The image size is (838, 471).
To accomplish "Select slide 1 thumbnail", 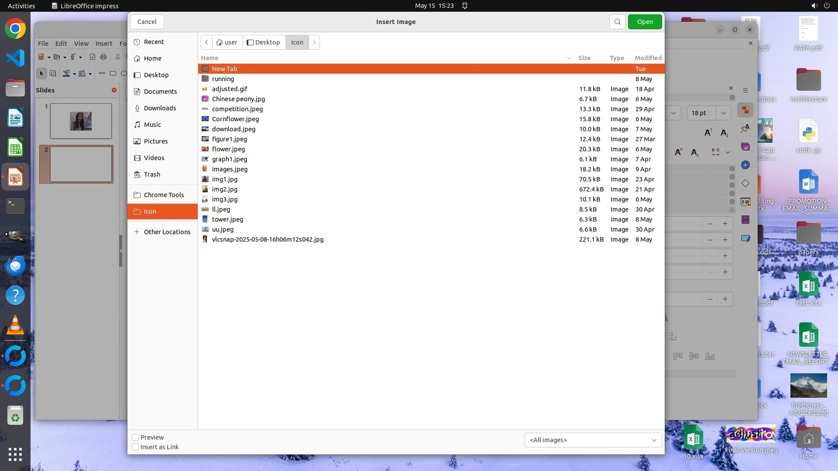I will (81, 121).
